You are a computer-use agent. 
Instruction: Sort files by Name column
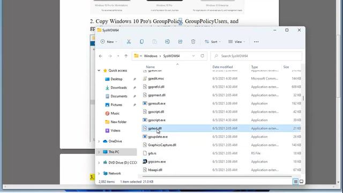coord(150,67)
